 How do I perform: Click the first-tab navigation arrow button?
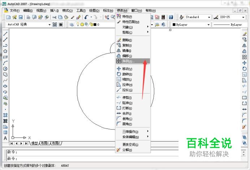pyautogui.click(x=12, y=143)
